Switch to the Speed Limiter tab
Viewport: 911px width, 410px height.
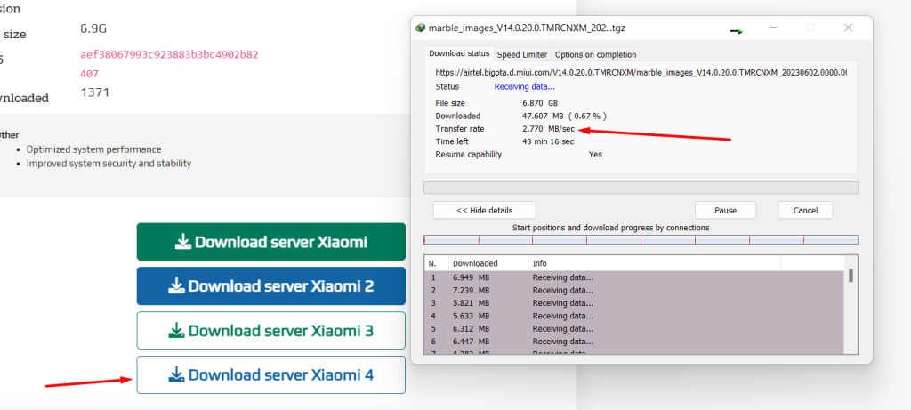[523, 54]
